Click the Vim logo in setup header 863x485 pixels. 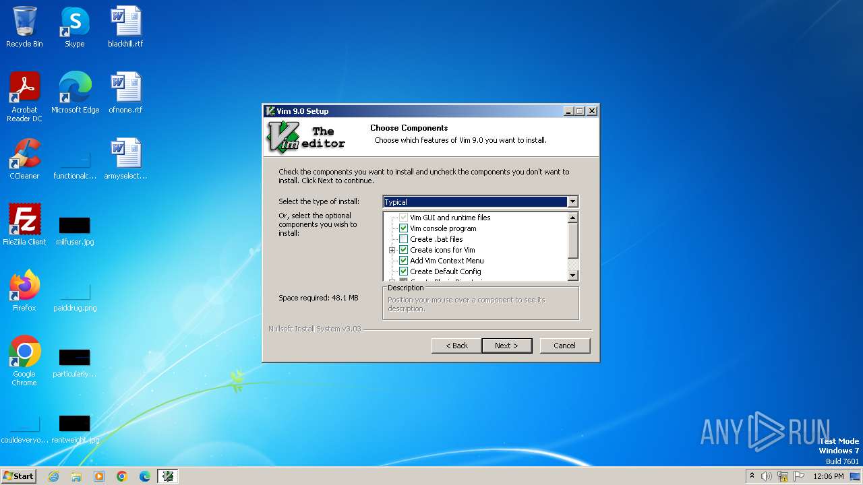point(283,137)
